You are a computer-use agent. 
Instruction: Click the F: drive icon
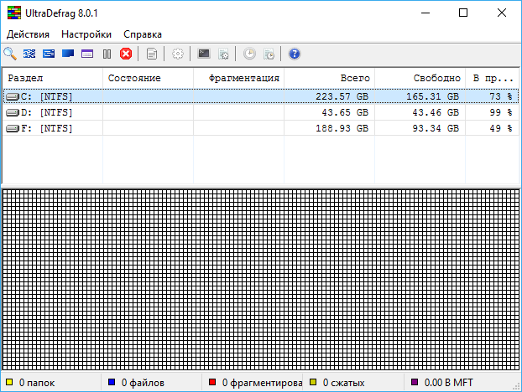point(13,128)
